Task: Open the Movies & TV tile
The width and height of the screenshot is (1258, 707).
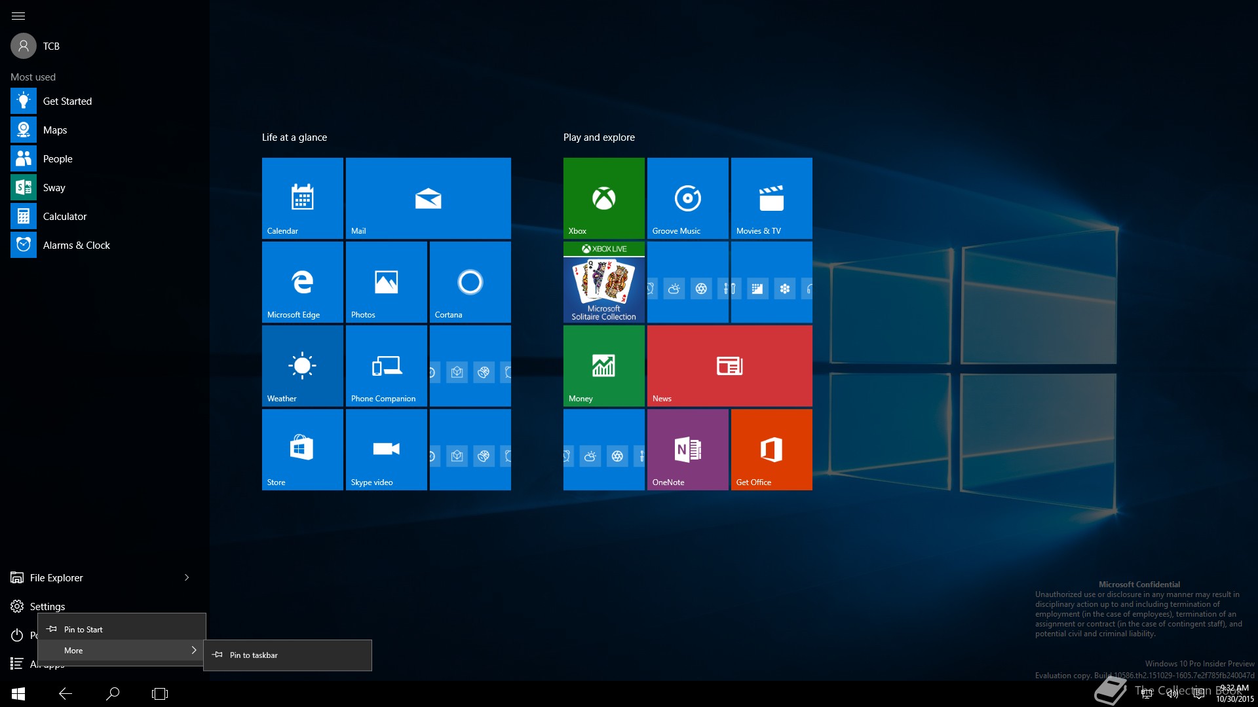Action: (x=771, y=198)
